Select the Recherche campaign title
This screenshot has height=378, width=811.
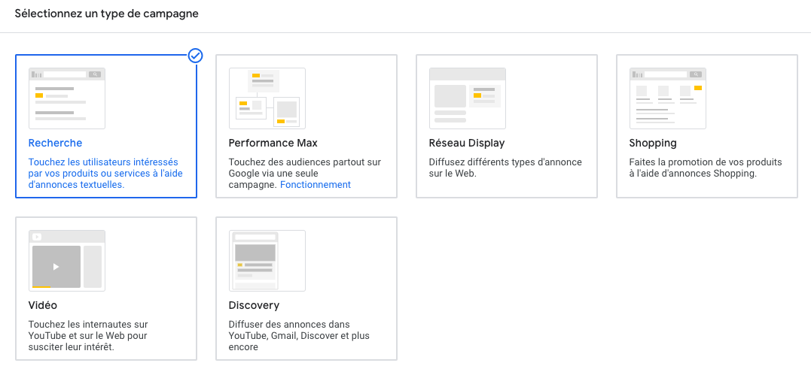pos(55,143)
